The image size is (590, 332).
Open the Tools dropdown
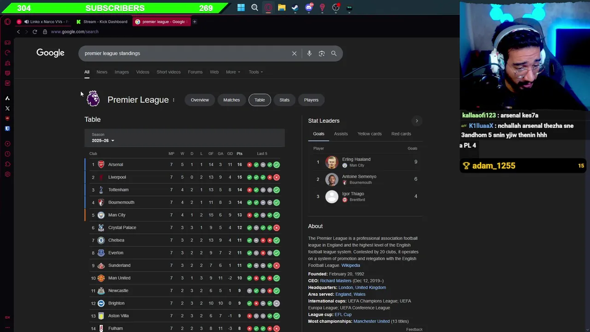pos(256,72)
